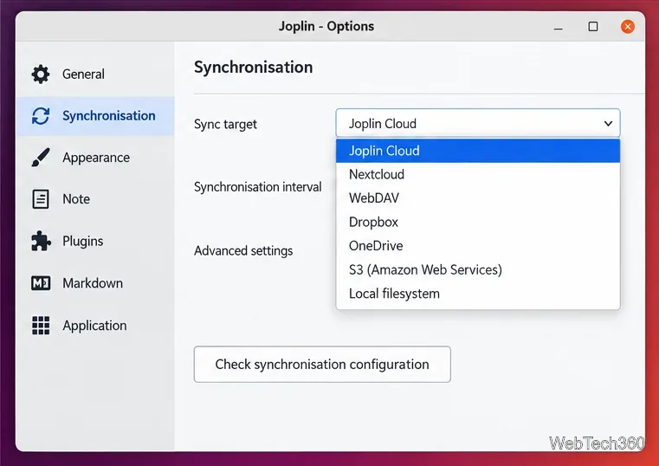Click the Application grid icon
This screenshot has height=466, width=659.
pos(41,325)
